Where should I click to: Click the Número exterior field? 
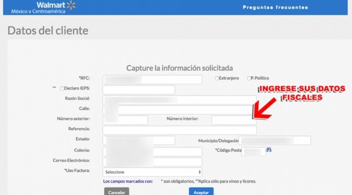125,120
